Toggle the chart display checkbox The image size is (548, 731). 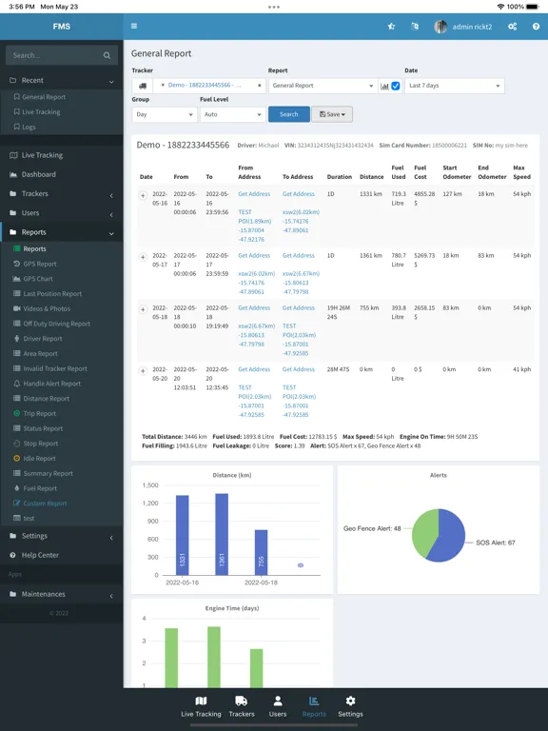click(396, 86)
